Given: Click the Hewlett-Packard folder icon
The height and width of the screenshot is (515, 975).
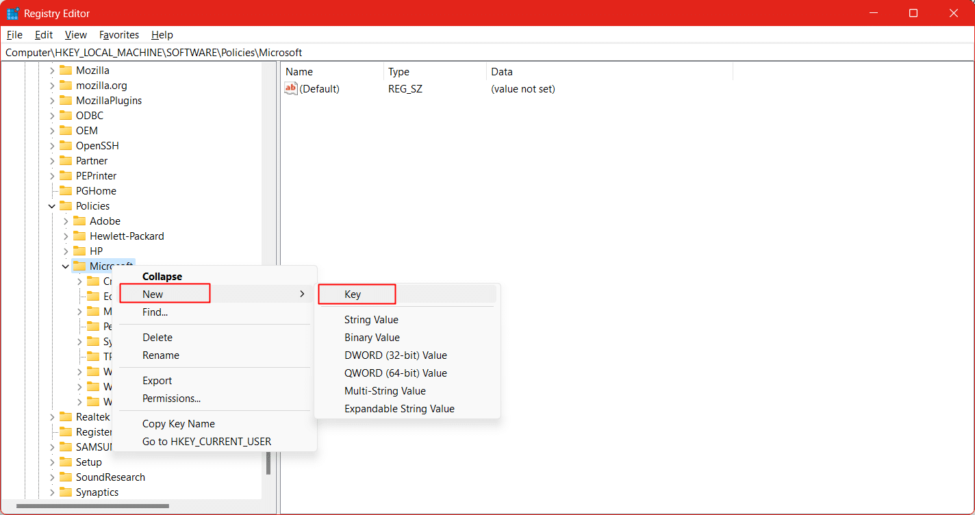Looking at the screenshot, I should tap(79, 236).
